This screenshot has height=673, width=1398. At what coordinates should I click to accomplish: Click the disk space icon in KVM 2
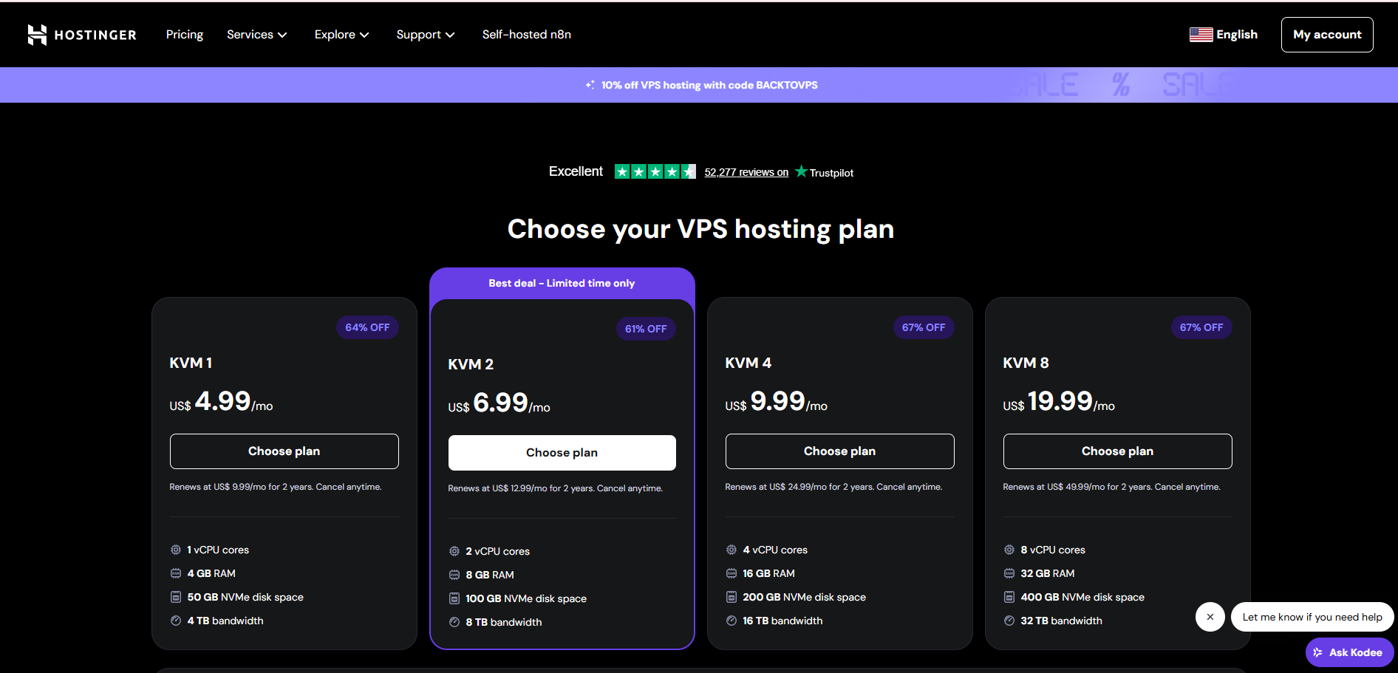pyautogui.click(x=454, y=598)
